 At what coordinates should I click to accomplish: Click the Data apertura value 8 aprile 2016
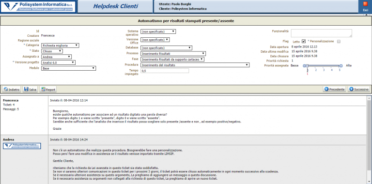pos(304,46)
